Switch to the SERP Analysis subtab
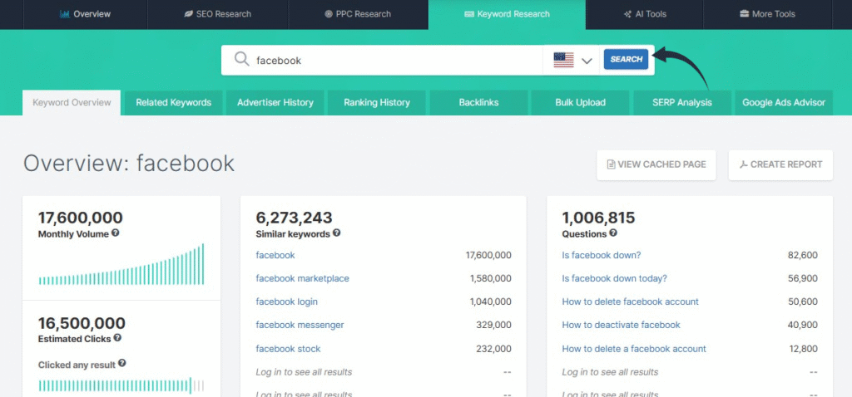852x397 pixels. pyautogui.click(x=682, y=102)
